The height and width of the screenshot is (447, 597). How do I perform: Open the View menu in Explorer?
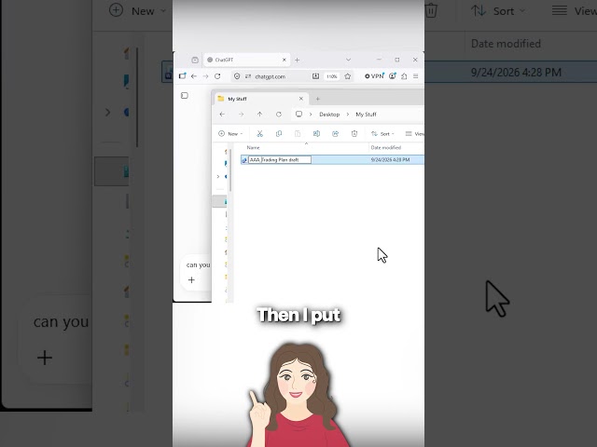414,134
